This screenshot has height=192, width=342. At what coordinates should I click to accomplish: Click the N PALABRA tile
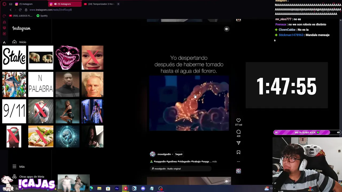pos(41,84)
